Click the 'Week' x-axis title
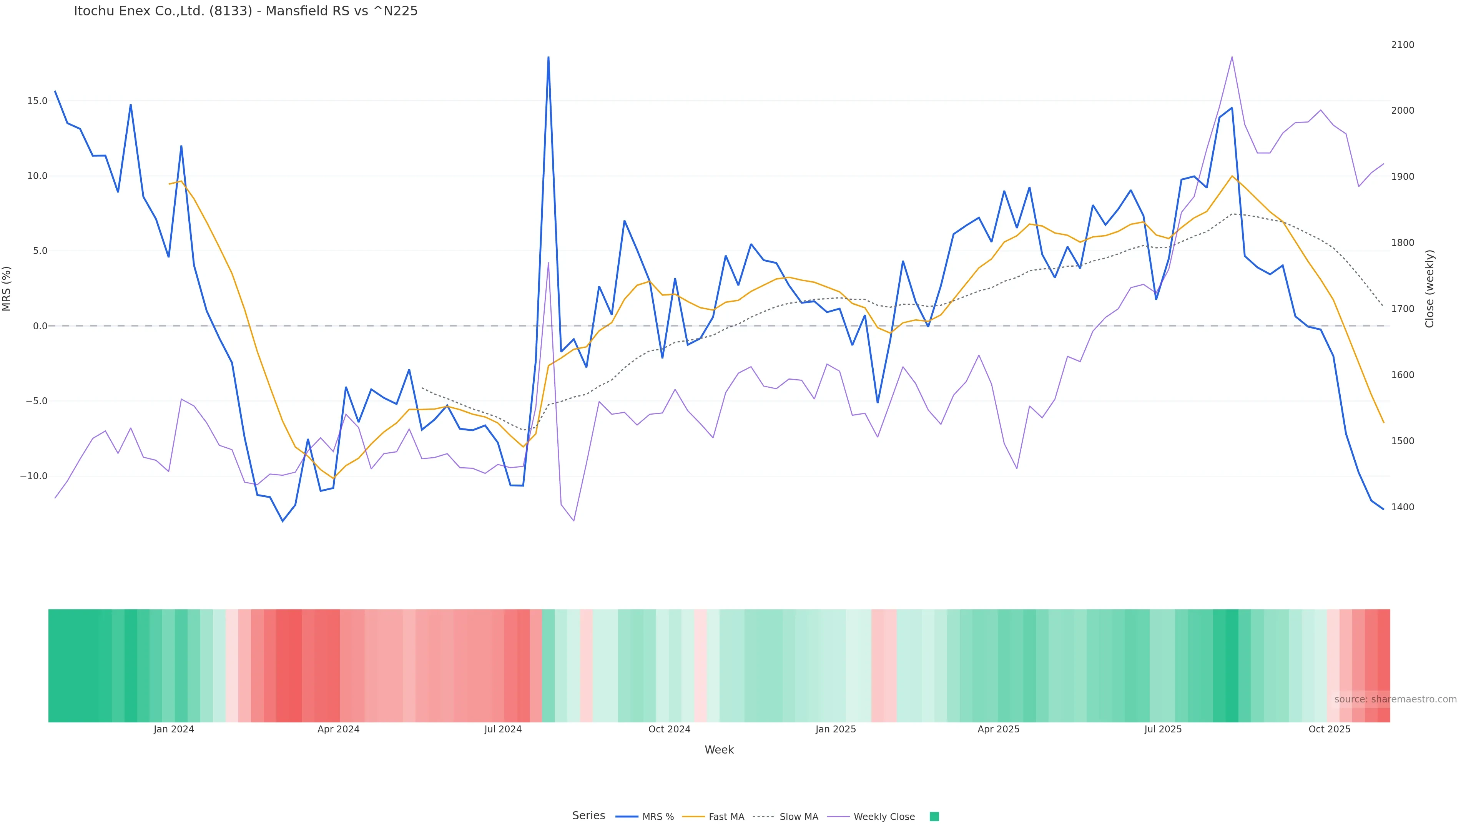This screenshot has height=830, width=1476. (x=718, y=750)
